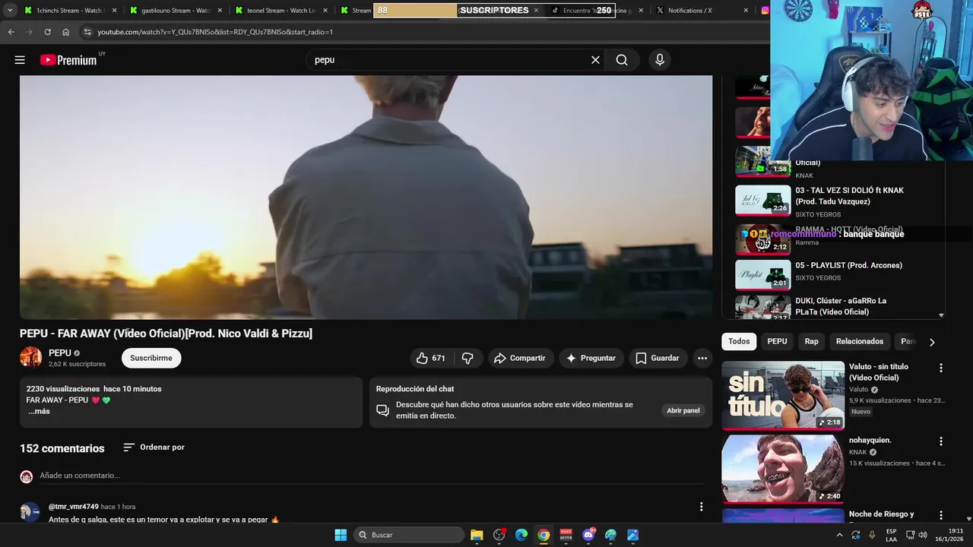Click Windows taskbar 'Buscar' search box
973x547 pixels.
[409, 535]
